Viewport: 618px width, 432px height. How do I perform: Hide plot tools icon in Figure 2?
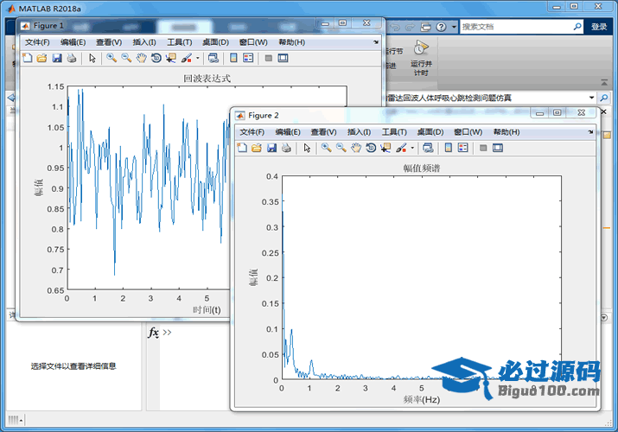483,148
